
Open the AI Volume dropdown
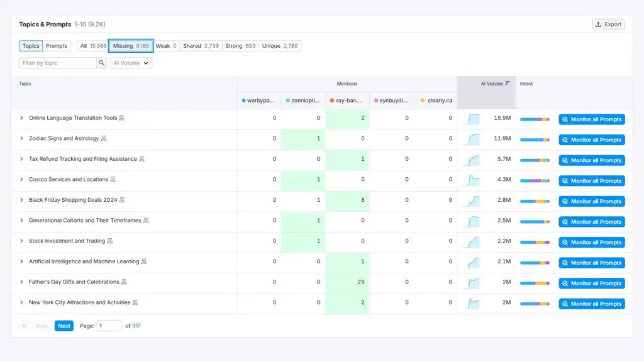click(131, 63)
